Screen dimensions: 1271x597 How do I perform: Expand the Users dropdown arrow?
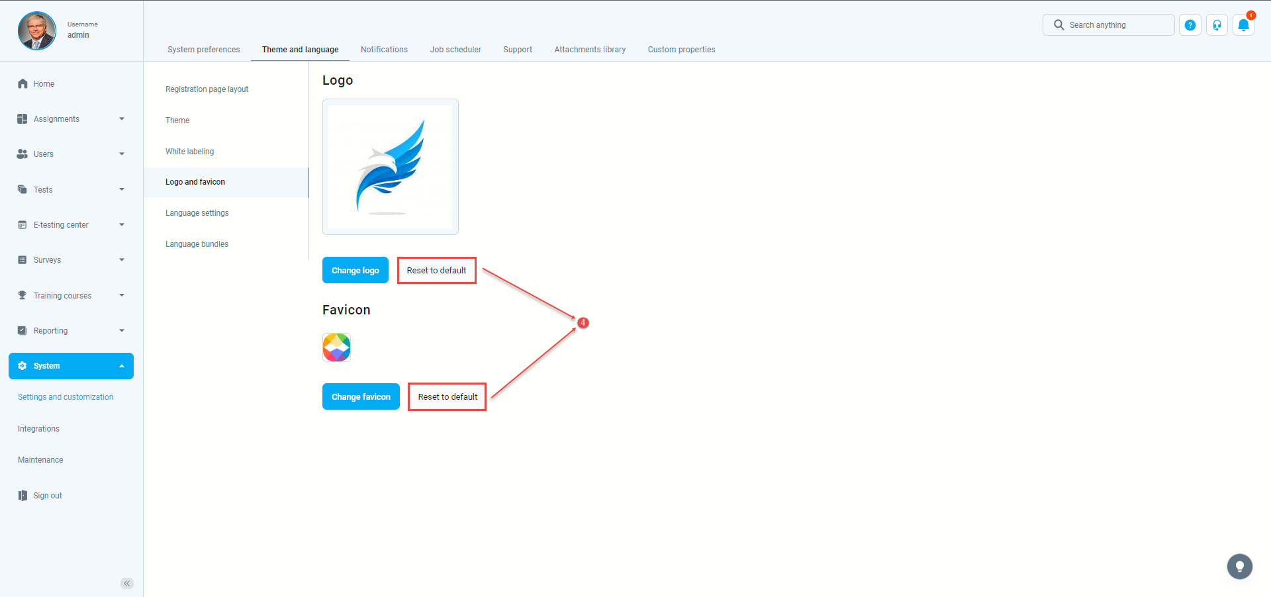click(x=122, y=154)
